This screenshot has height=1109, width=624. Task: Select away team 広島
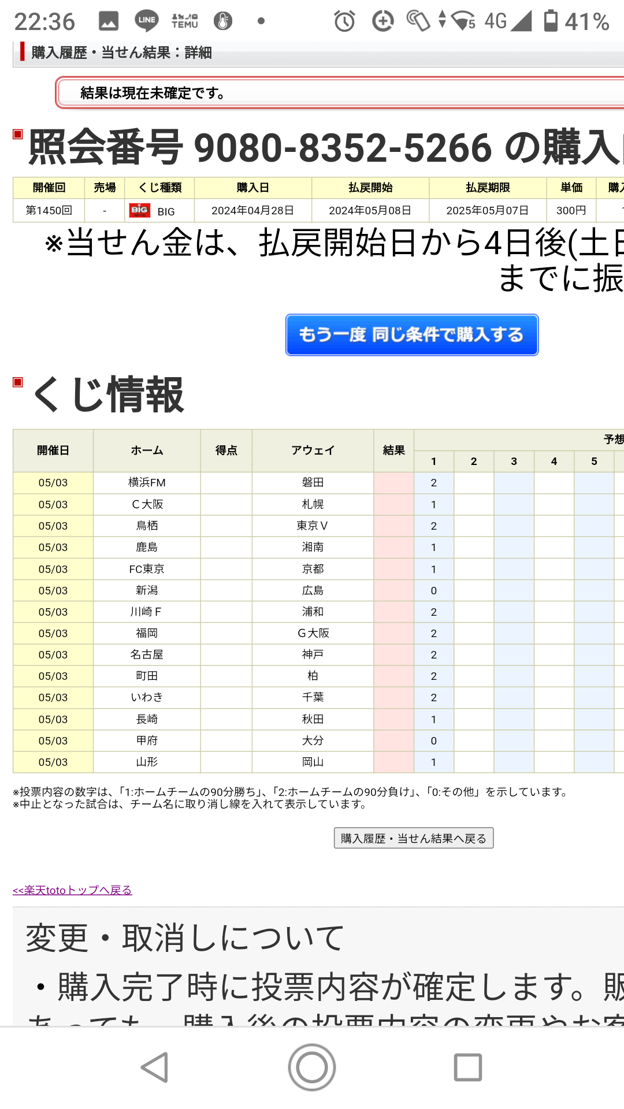313,590
